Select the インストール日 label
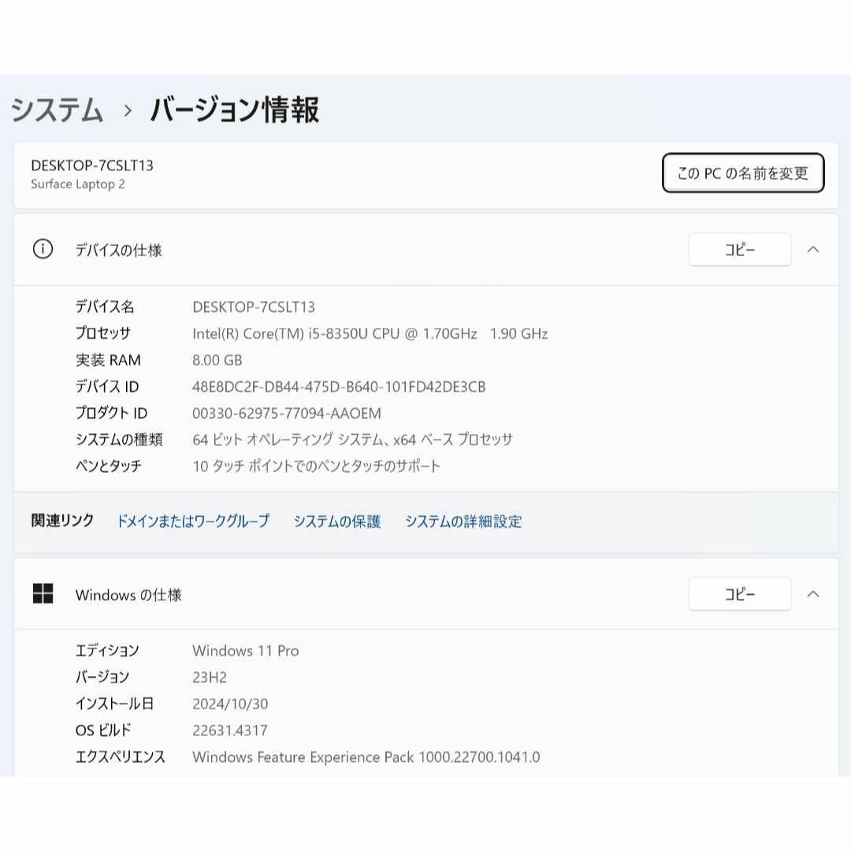 pyautogui.click(x=114, y=704)
